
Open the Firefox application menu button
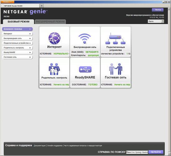point(7,2)
